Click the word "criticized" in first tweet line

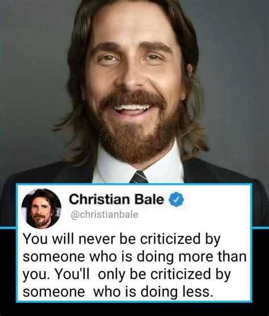coord(170,238)
